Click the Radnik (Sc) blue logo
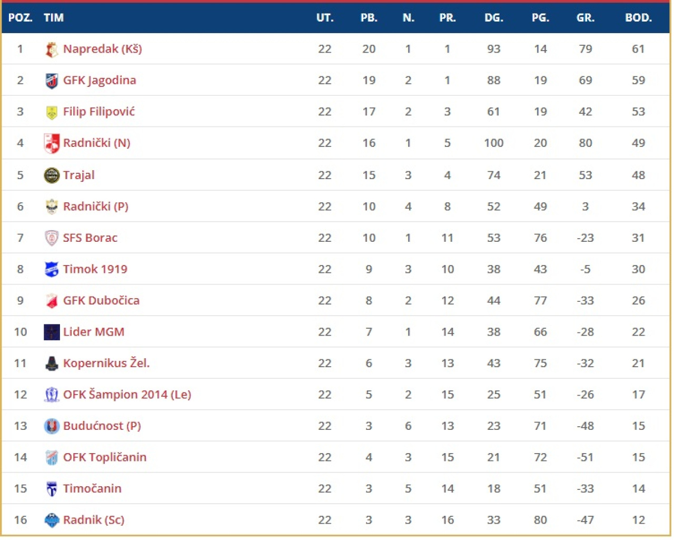Image resolution: width=674 pixels, height=540 pixels. tap(51, 521)
